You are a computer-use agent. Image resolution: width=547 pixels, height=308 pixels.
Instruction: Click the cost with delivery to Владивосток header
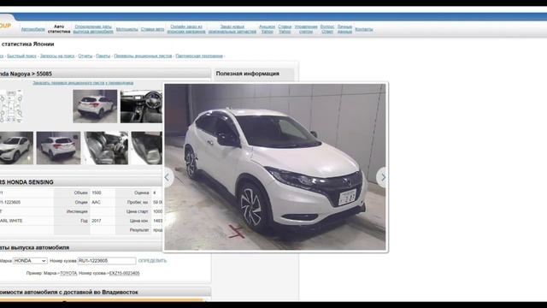pyautogui.click(x=69, y=292)
